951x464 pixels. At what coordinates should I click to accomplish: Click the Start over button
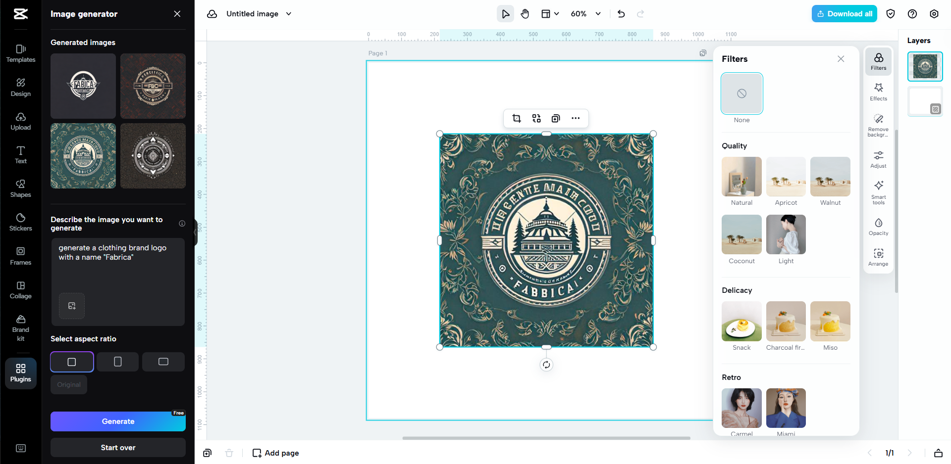click(x=118, y=447)
